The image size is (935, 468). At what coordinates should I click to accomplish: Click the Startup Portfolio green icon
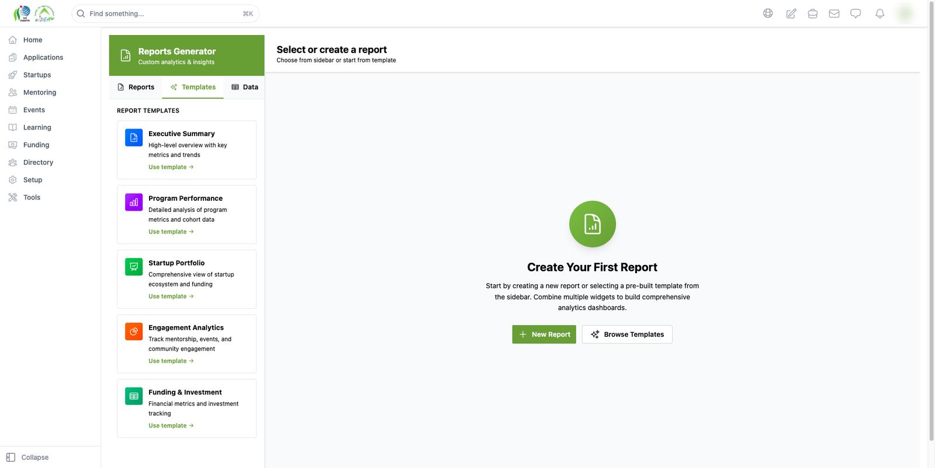coord(134,267)
